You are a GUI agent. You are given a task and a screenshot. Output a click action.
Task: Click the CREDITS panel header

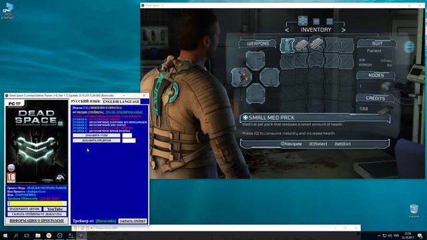(375, 98)
